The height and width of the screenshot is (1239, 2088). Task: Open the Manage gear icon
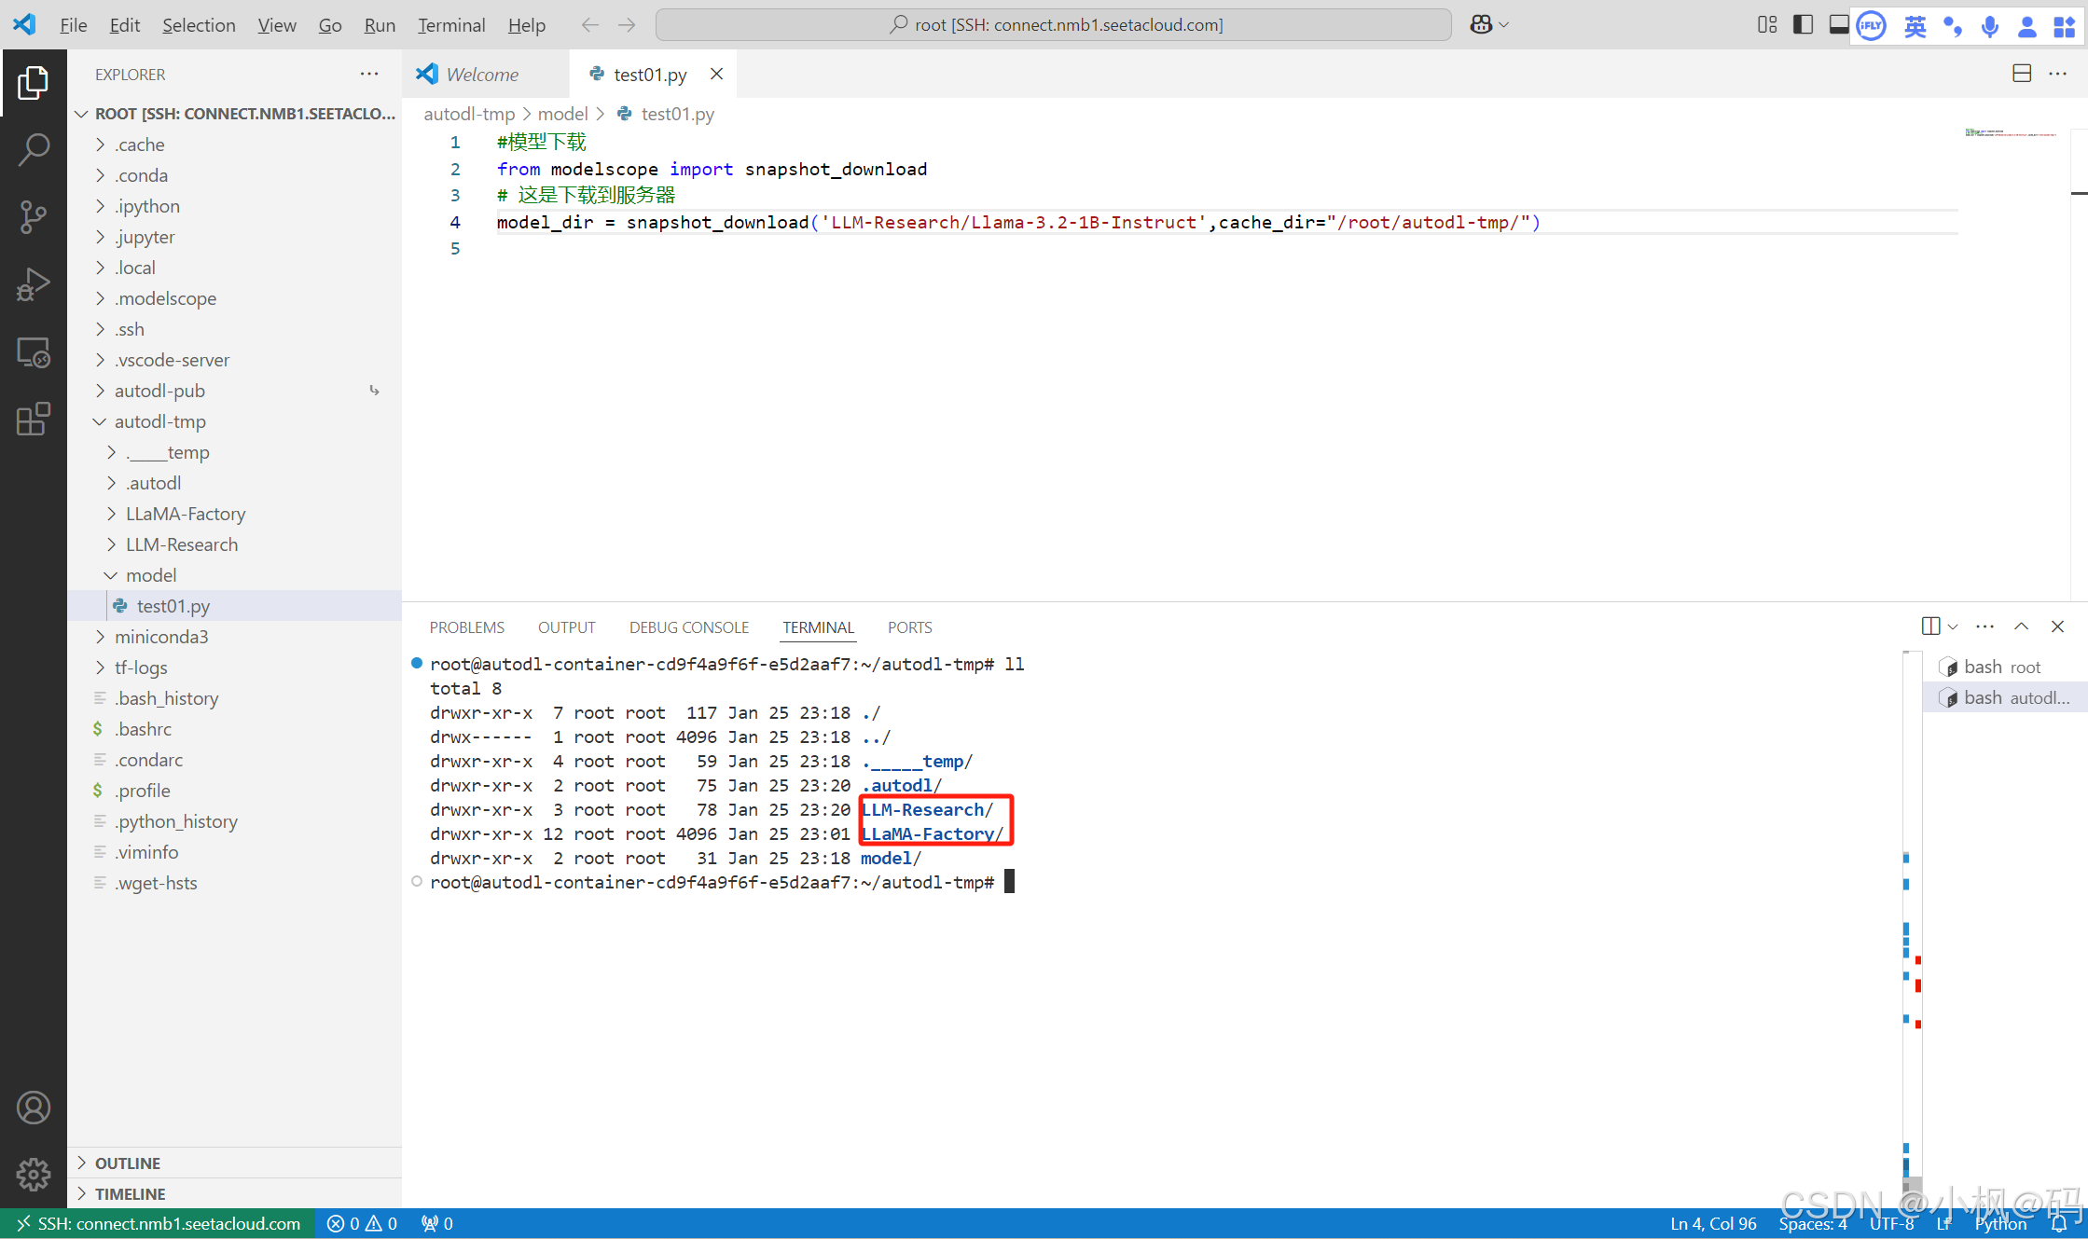coord(34,1175)
